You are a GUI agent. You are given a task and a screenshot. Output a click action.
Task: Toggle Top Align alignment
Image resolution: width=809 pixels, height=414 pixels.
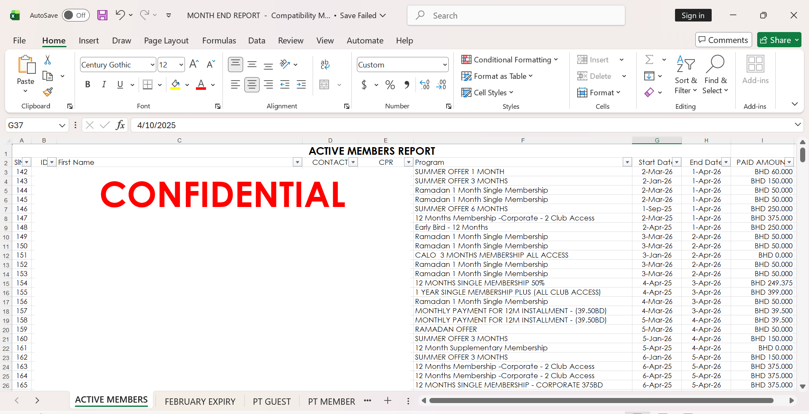[236, 64]
